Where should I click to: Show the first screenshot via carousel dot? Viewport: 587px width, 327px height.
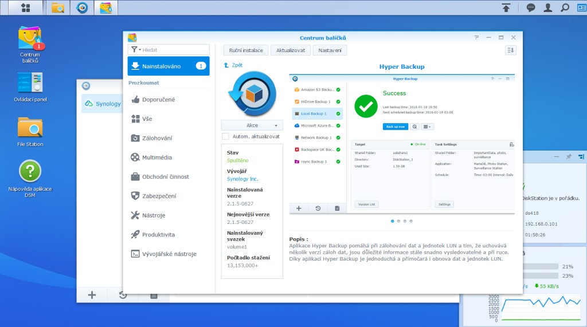(x=392, y=221)
